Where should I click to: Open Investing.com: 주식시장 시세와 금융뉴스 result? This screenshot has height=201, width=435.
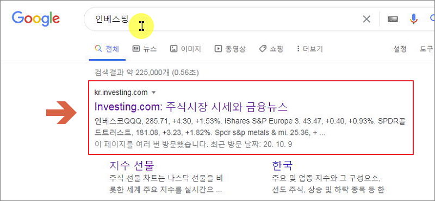191,107
